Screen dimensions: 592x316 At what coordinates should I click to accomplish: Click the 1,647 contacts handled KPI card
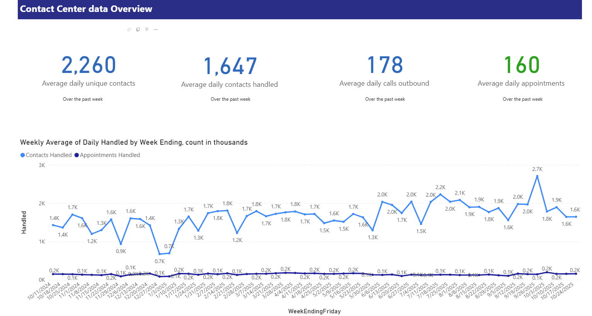coord(230,65)
